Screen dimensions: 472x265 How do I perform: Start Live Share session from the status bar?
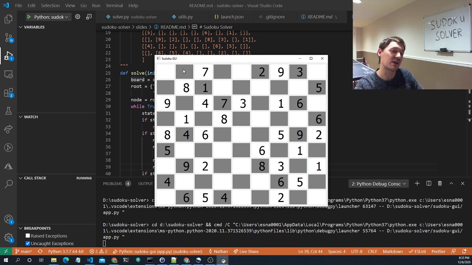[x=246, y=251]
